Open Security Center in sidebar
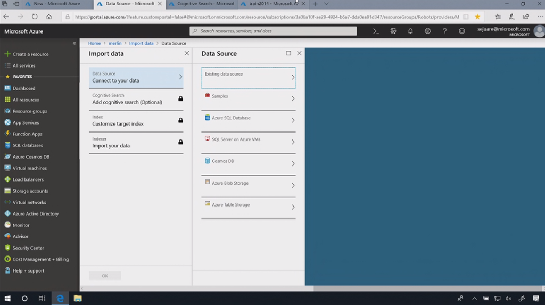Image resolution: width=545 pixels, height=305 pixels. tap(28, 248)
